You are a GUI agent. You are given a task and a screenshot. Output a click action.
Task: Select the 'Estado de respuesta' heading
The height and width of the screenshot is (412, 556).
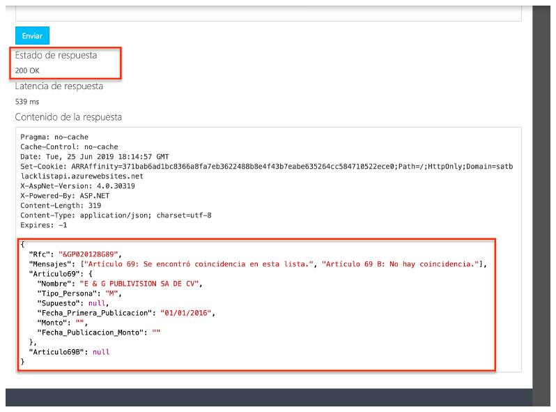click(56, 55)
